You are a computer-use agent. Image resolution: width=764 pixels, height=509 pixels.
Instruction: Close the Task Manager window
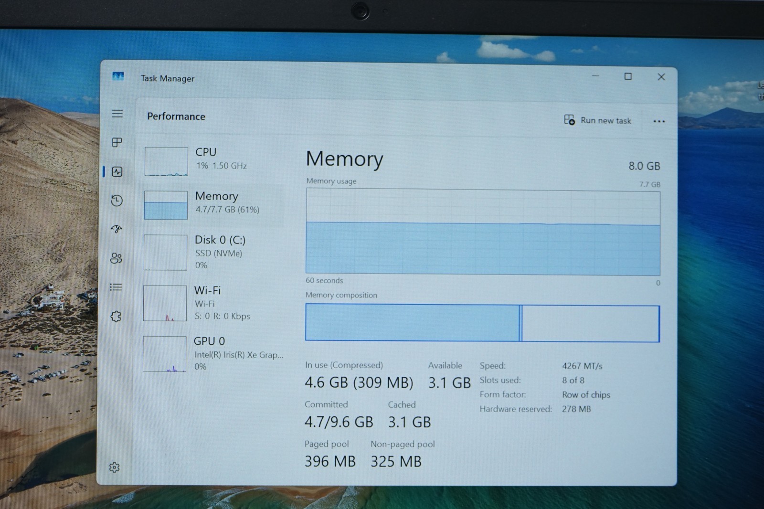pos(661,77)
